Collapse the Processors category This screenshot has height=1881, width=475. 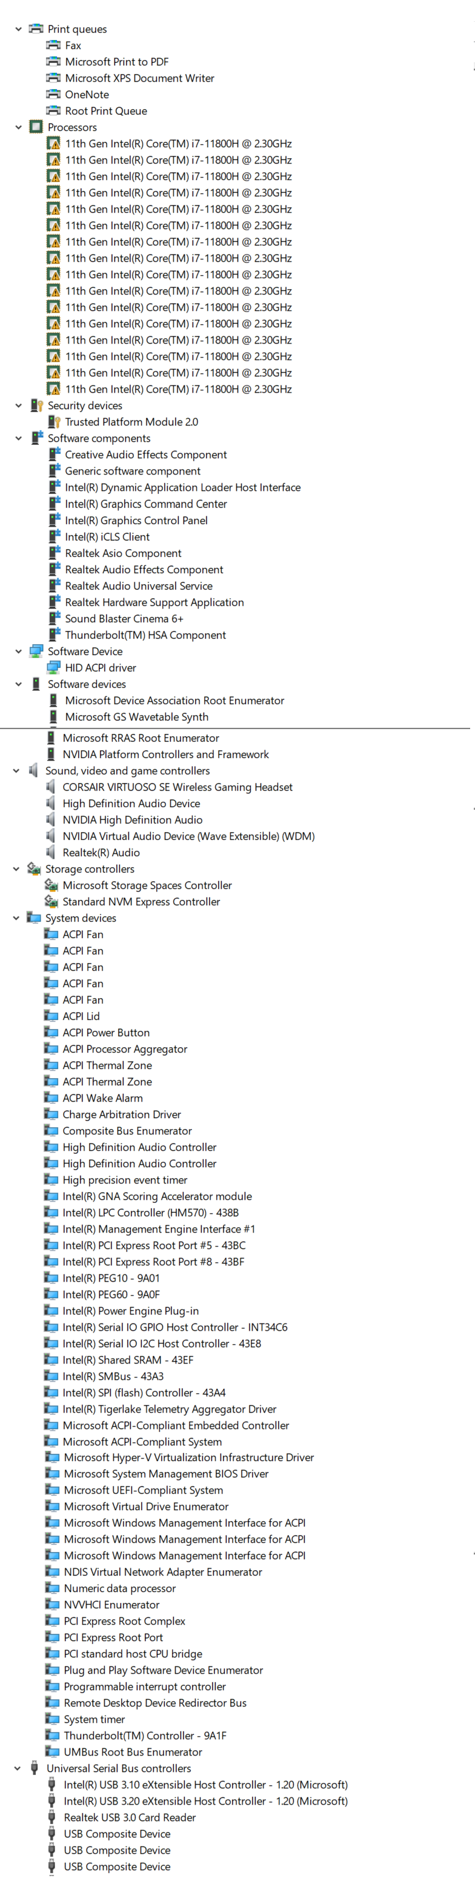18,127
